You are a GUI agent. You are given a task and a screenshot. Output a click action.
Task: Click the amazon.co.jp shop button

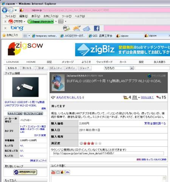pos(25,172)
